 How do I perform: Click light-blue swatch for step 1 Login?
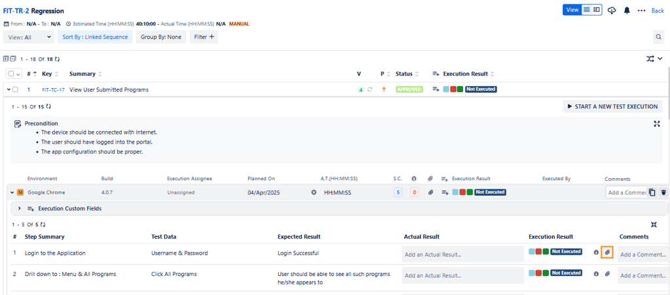(532, 251)
